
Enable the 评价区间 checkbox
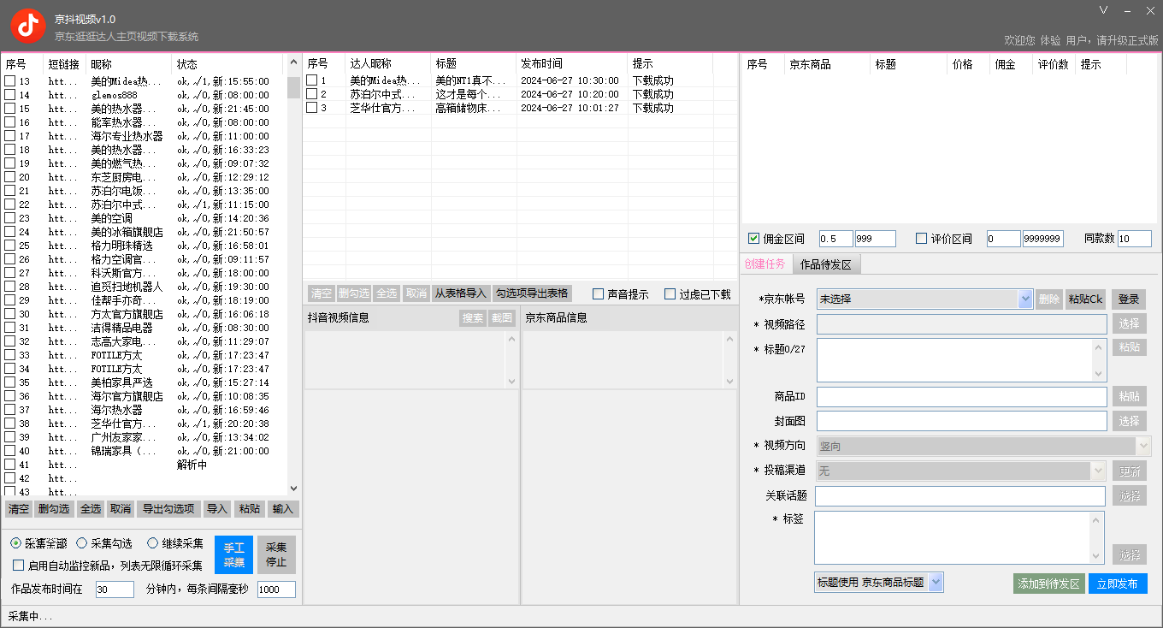click(x=921, y=239)
